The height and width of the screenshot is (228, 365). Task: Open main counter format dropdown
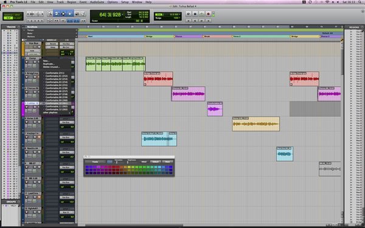(x=122, y=15)
